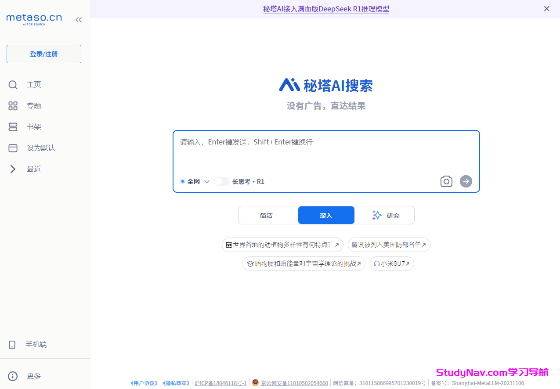Click the database icon on first suggestion

coord(228,245)
